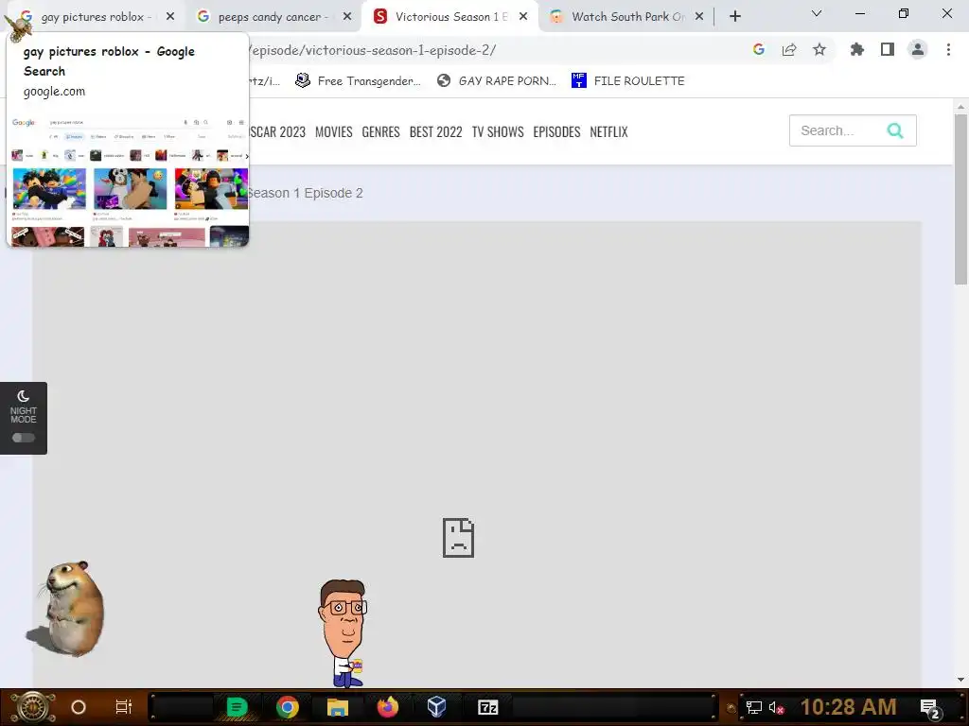Close the Victorious Season 1 tab
Image resolution: width=969 pixels, height=726 pixels.
click(x=523, y=17)
